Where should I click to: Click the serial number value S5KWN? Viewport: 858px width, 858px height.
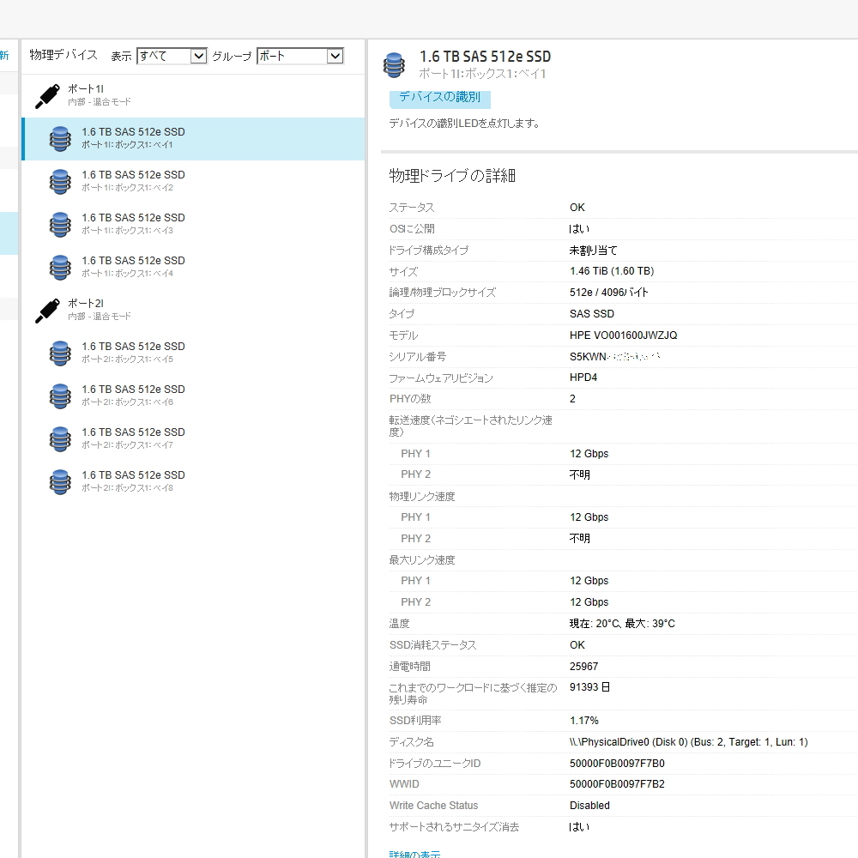615,357
